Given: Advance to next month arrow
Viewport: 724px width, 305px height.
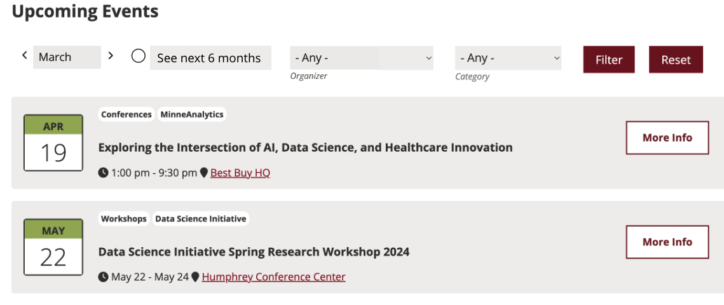Looking at the screenshot, I should coord(111,56).
